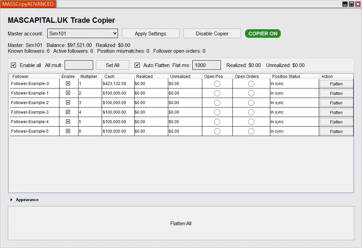Flatten the Follower-Example-1 account
This screenshot has width=362, height=248.
(x=336, y=93)
